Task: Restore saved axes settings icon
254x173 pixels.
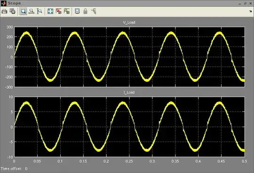Action: tap(67, 11)
